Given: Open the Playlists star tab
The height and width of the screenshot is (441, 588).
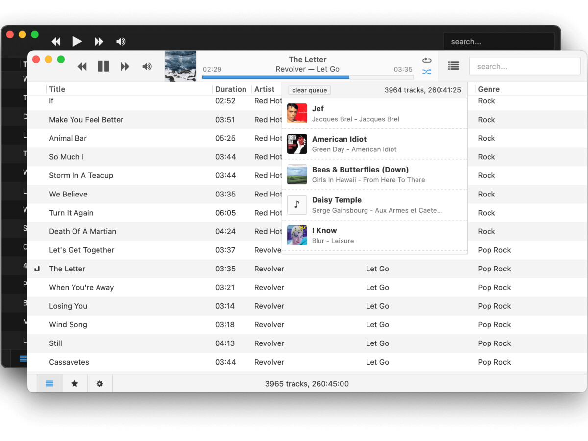Looking at the screenshot, I should coord(74,384).
